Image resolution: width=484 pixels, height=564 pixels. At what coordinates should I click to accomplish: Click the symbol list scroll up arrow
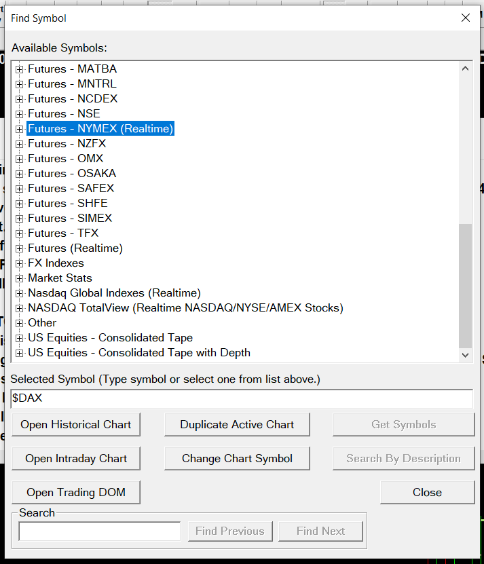point(465,69)
